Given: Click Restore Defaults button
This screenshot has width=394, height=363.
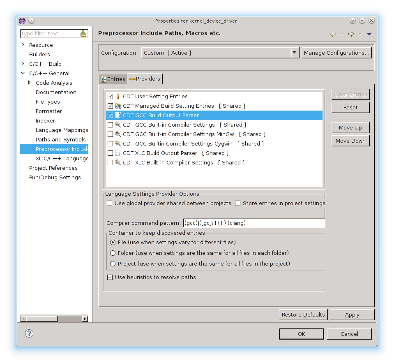Looking at the screenshot, I should point(303,315).
